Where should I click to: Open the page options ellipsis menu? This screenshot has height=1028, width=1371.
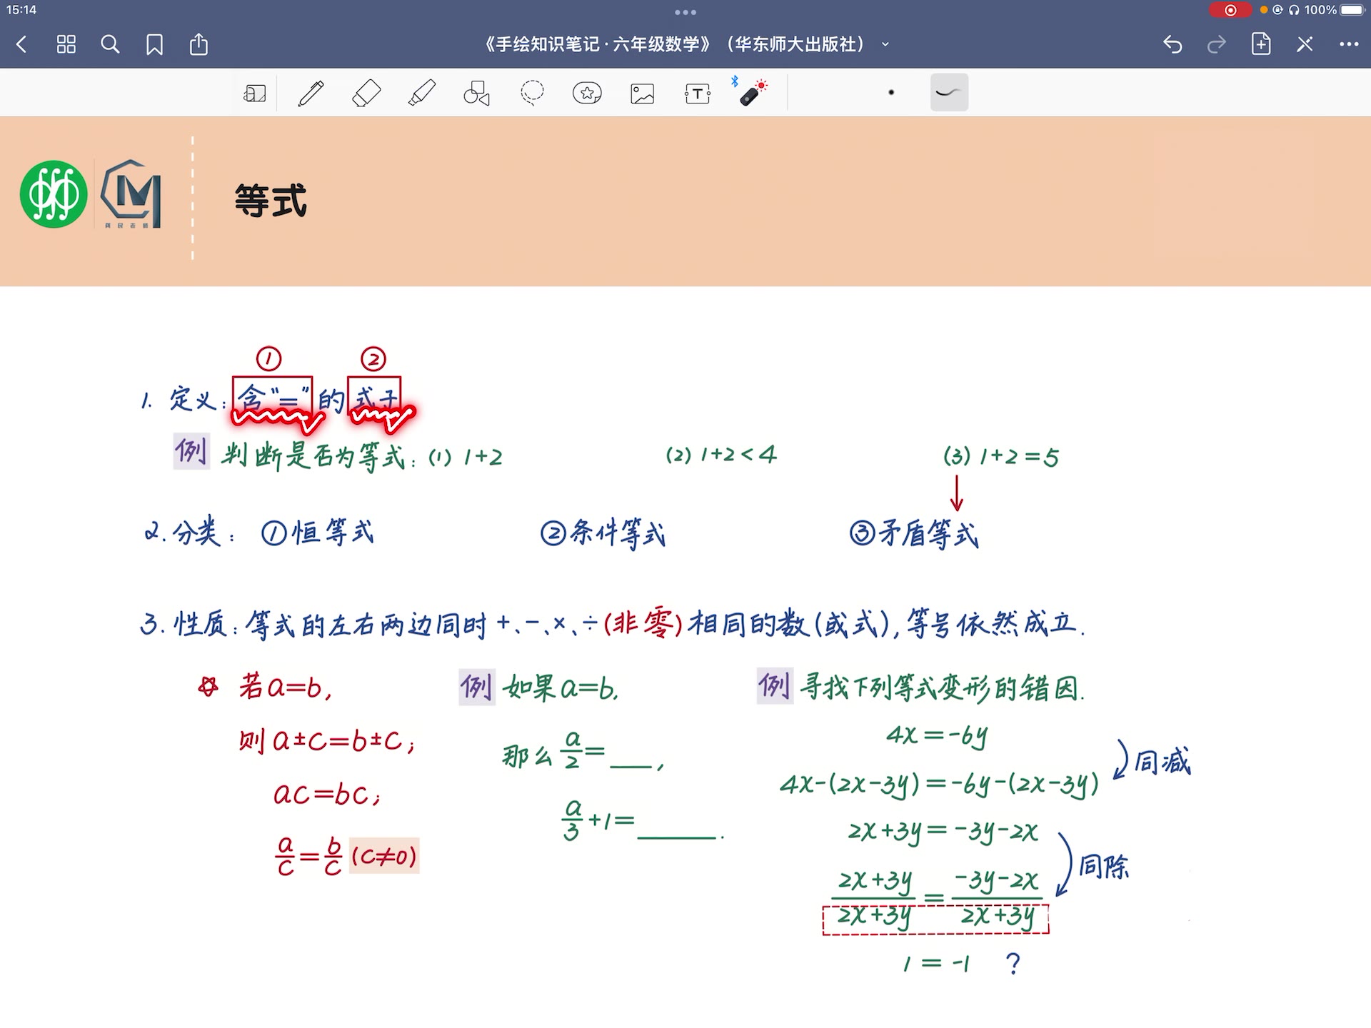686,12
